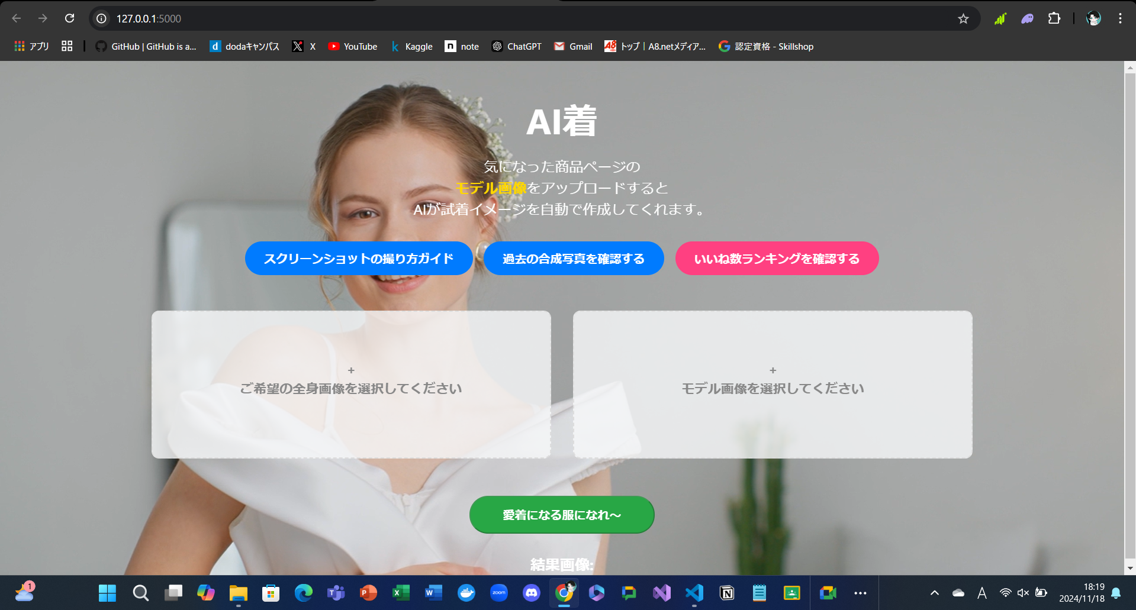Open いいね数ランキングを確認する

tap(777, 258)
